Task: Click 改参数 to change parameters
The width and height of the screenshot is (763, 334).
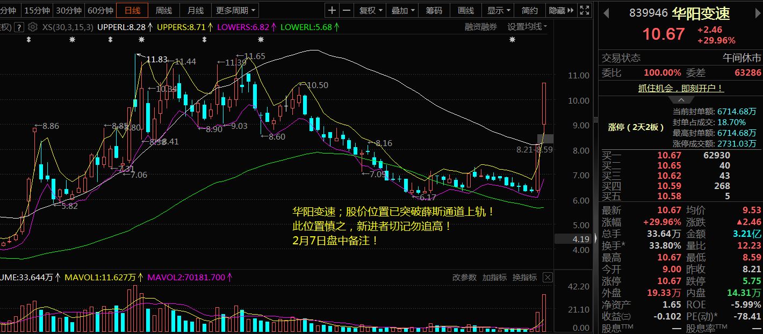Action: point(464,277)
